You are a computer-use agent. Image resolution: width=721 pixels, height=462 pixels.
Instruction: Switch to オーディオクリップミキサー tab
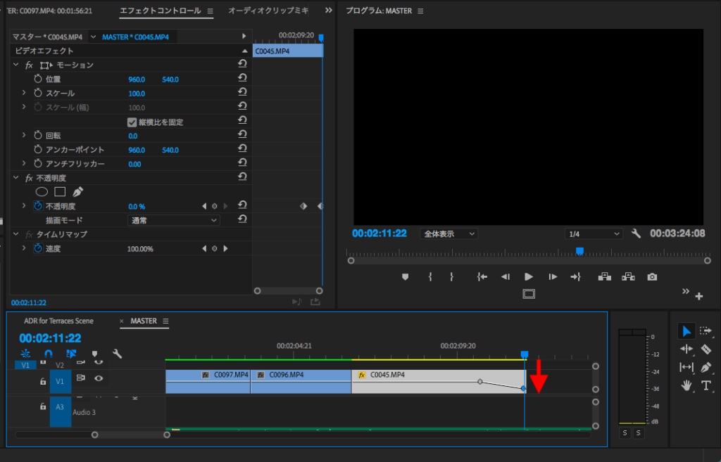pos(268,11)
